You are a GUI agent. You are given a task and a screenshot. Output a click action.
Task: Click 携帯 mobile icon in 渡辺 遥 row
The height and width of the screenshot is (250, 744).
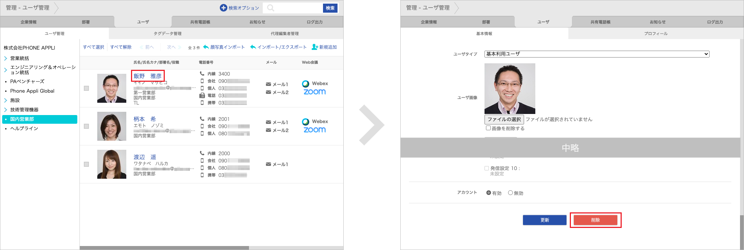pyautogui.click(x=202, y=175)
